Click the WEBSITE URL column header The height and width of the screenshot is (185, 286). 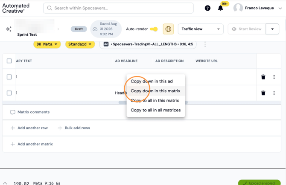207,61
